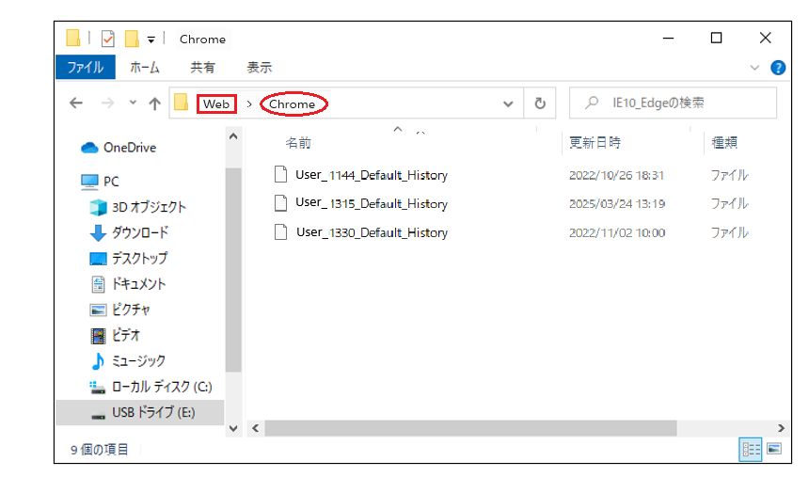The width and height of the screenshot is (809, 477).
Task: Select file User_1315_Default_History
Action: [372, 203]
